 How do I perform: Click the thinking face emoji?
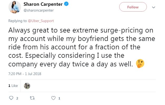pyautogui.click(x=140, y=64)
